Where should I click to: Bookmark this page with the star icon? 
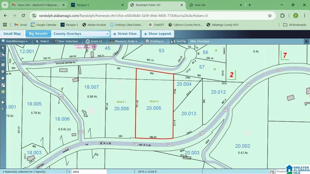pos(269,16)
